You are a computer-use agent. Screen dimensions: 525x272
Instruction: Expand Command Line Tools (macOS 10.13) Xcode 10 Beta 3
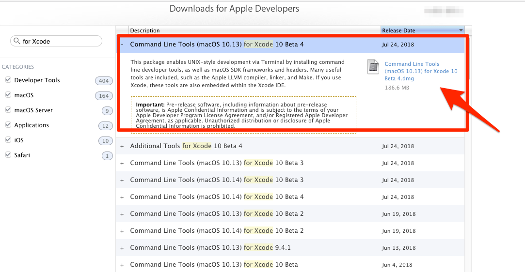click(122, 164)
